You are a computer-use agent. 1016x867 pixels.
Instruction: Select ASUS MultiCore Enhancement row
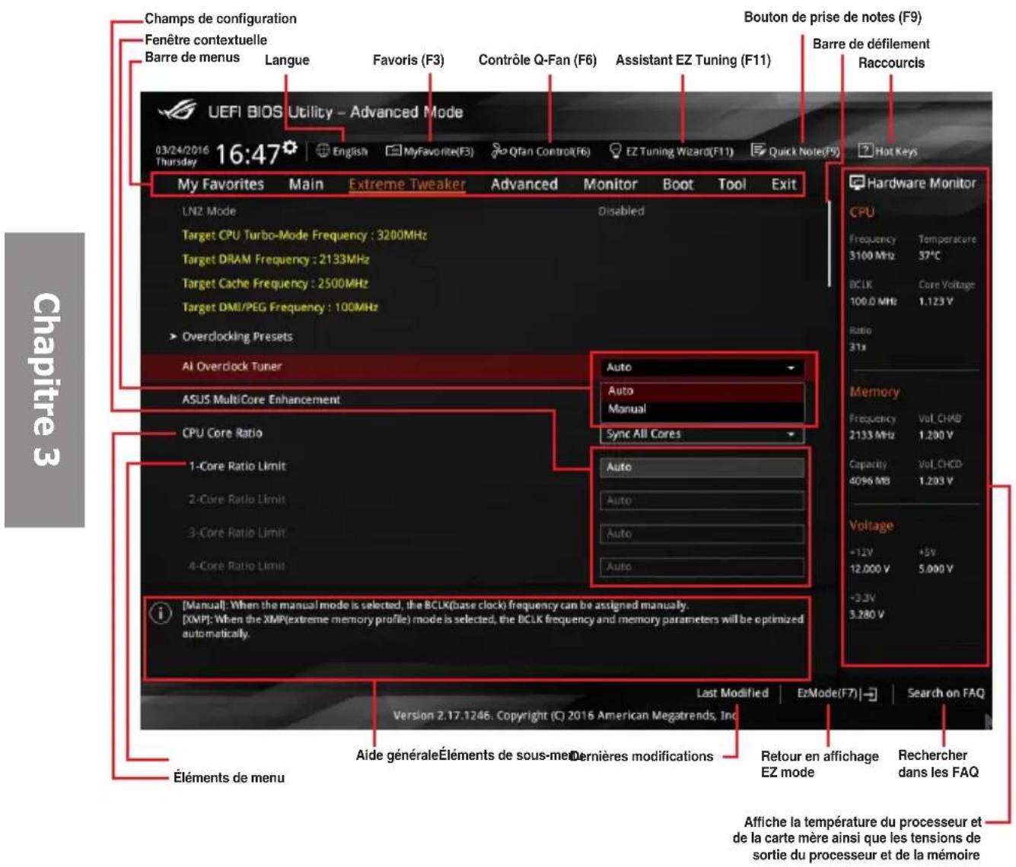click(260, 399)
